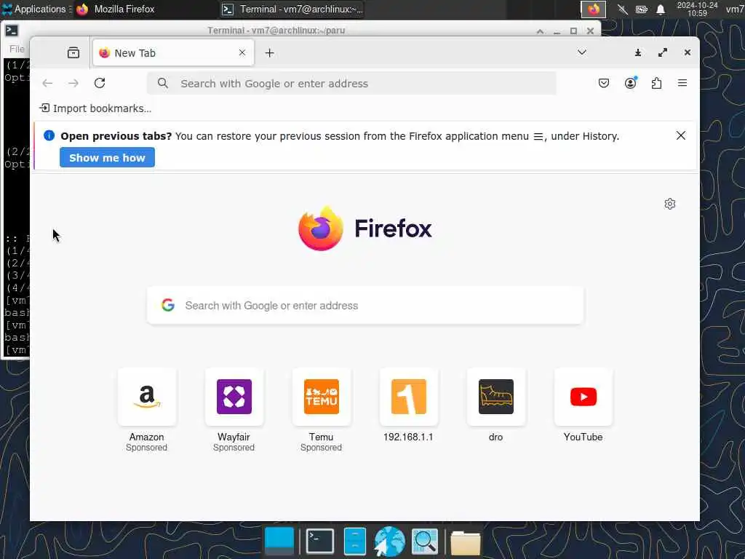
Task: Toggle fullscreen arrows icon in Firefox titlebar
Action: [x=662, y=52]
